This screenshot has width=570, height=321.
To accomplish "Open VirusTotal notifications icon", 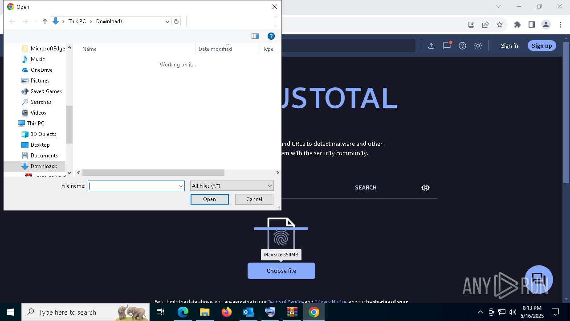I will (x=447, y=45).
